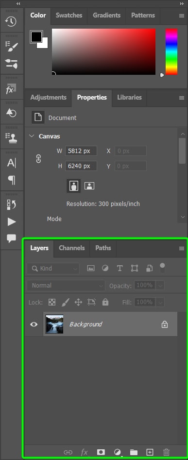Open the Properties panel options menu
188x460 pixels.
point(182,98)
